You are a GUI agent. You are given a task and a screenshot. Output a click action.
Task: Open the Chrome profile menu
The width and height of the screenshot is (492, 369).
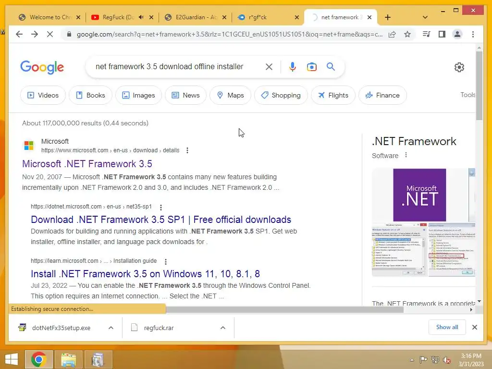tap(457, 34)
